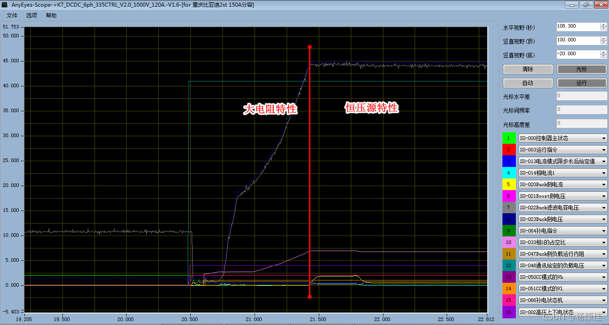Screen dimensions: 609x325
Task: Open the S0-033相1的占空比 dropdown
Action: [x=563, y=242]
